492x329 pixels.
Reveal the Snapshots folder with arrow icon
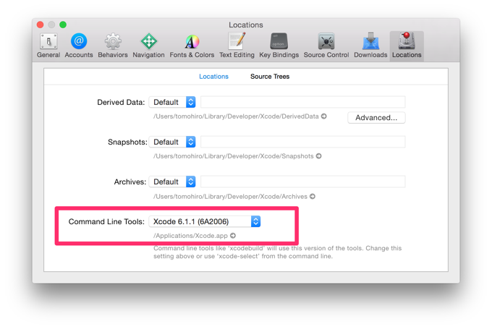[x=319, y=156]
